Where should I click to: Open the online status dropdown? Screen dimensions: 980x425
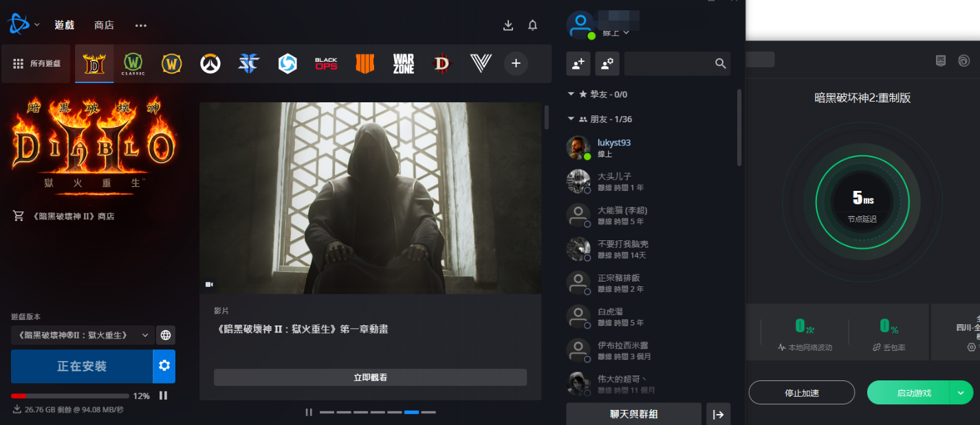616,32
